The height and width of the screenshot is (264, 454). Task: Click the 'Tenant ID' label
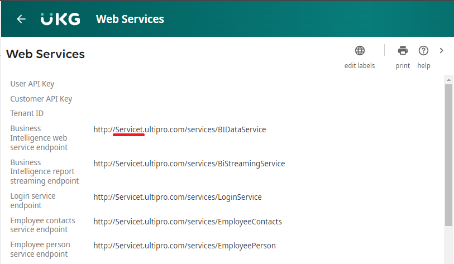pyautogui.click(x=27, y=113)
